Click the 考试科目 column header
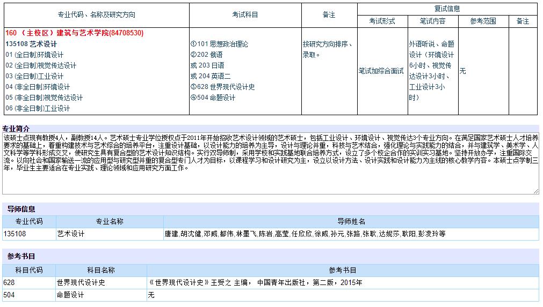 click(x=245, y=15)
